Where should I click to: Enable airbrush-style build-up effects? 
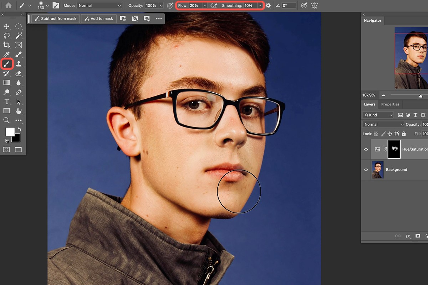pyautogui.click(x=214, y=6)
